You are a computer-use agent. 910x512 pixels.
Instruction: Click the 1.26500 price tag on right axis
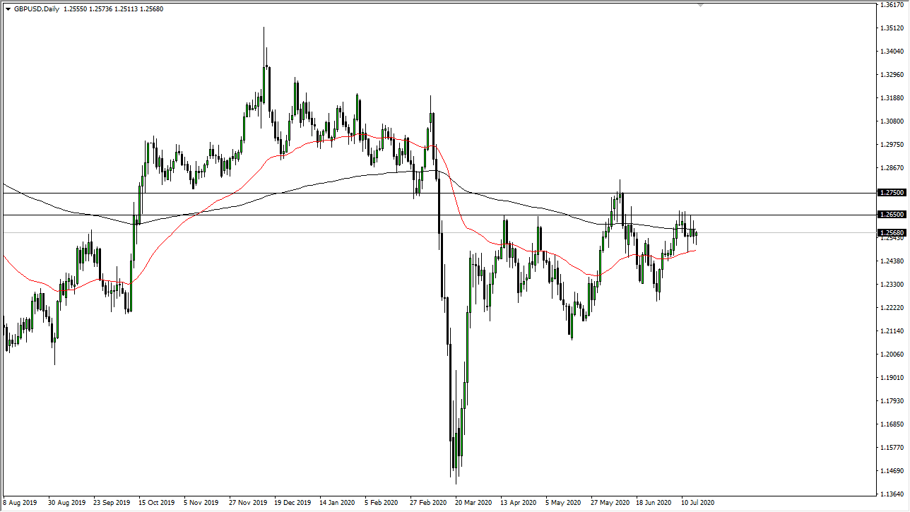(x=892, y=214)
